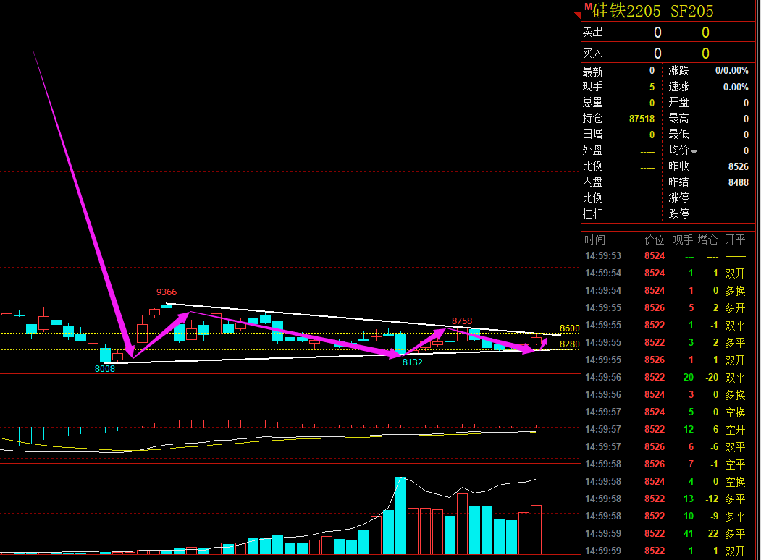Click the 9366 high price label
This screenshot has width=761, height=560.
click(167, 292)
